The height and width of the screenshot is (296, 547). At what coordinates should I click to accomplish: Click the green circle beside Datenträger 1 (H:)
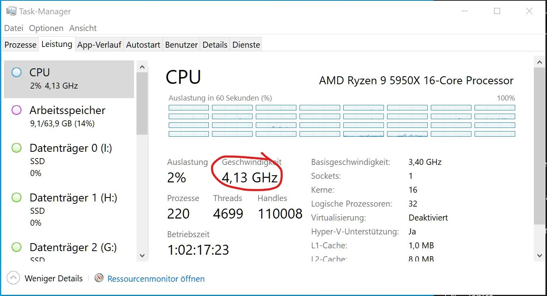pyautogui.click(x=16, y=197)
